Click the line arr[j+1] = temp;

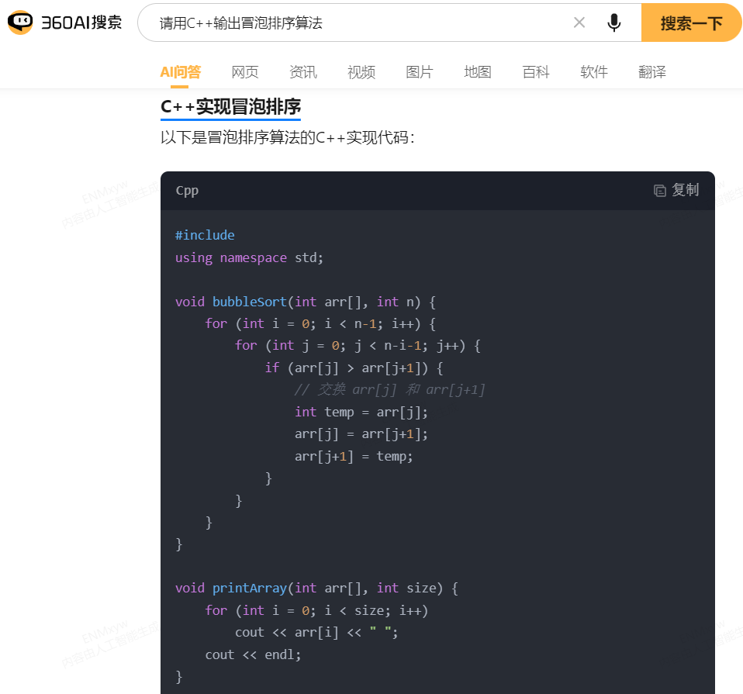coord(354,456)
